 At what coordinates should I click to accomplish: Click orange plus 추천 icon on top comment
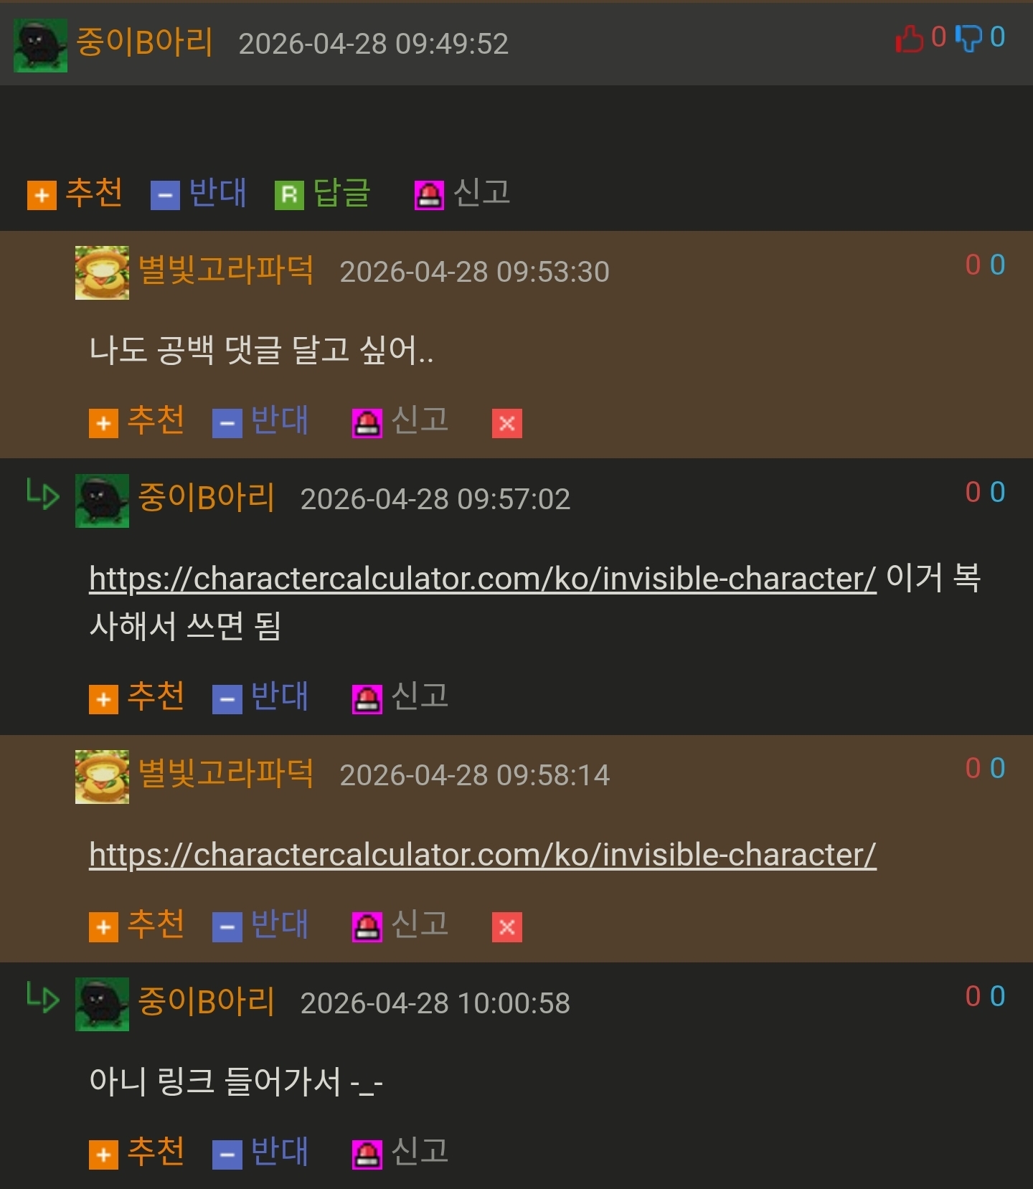tap(42, 195)
